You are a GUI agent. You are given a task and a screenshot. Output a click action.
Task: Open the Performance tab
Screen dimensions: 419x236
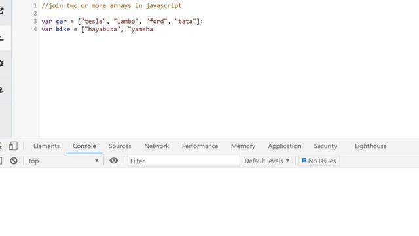pyautogui.click(x=200, y=146)
